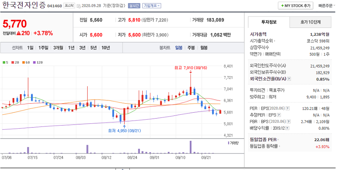Switch to the 호가10단계 tab
The image size is (338, 170).
(310, 22)
